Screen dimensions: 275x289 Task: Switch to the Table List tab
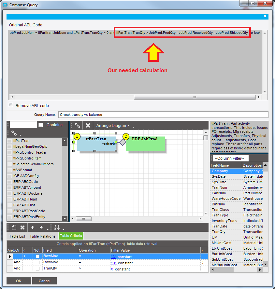click(17, 236)
